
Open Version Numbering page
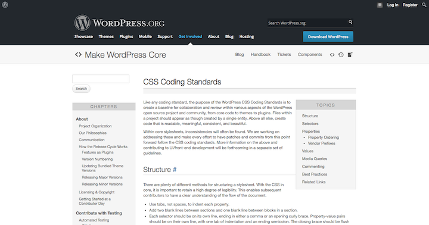97,159
